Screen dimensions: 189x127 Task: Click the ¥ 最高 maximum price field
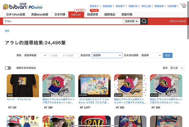72,55
